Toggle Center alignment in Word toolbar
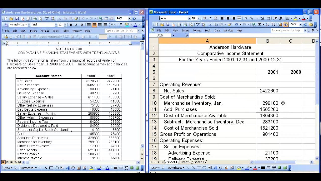The width and height of the screenshot is (321, 181). [94, 25]
